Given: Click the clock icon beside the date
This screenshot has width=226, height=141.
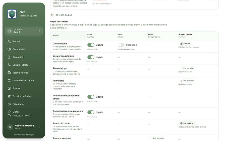Looking at the screenshot, I should (9, 116).
